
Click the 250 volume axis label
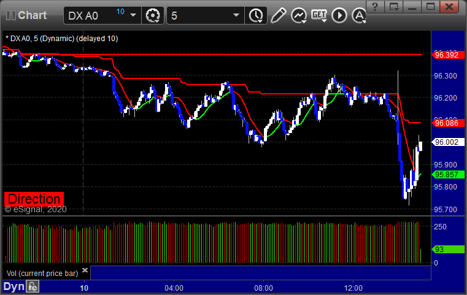click(440, 227)
